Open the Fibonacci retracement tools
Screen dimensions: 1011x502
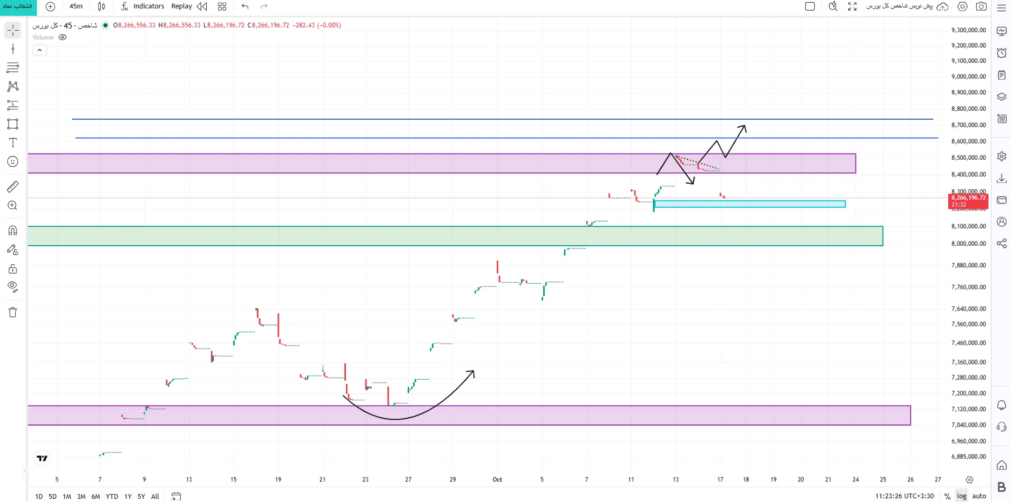(13, 67)
